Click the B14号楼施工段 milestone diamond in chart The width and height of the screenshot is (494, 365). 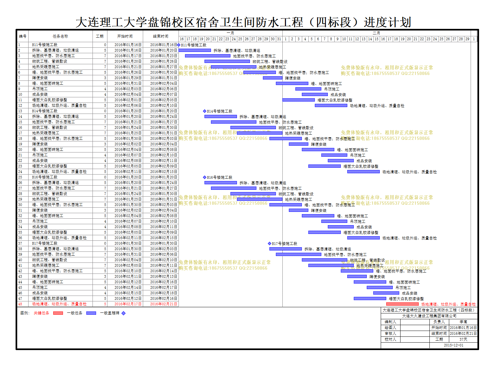click(x=204, y=111)
